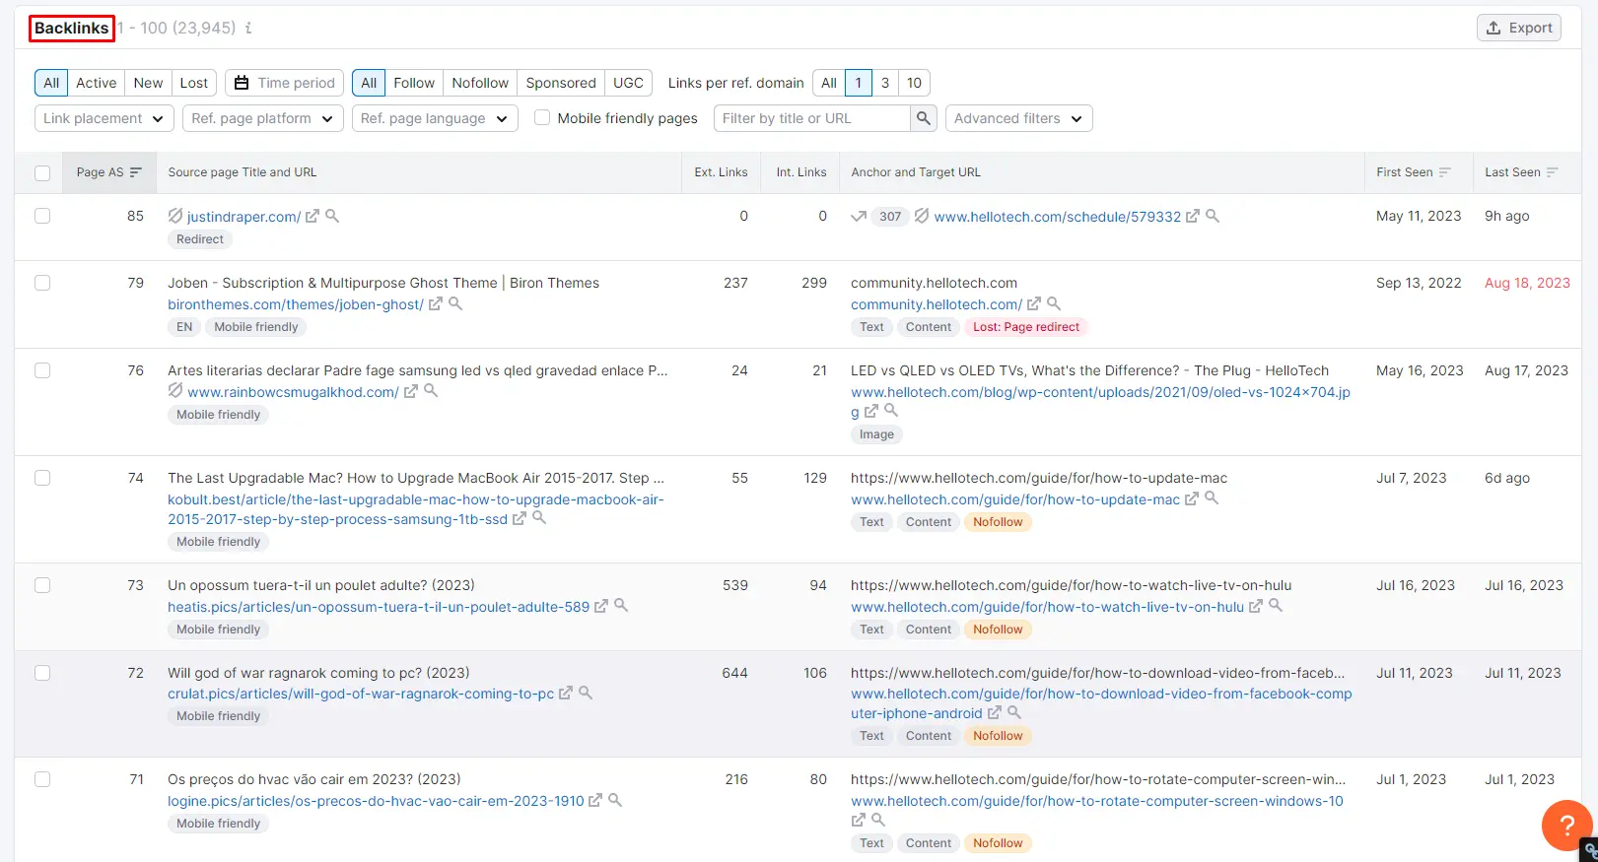Open external link icon for www.rainbowcsmugalkhod.com
Viewport: 1598px width, 862px height.
(x=410, y=392)
